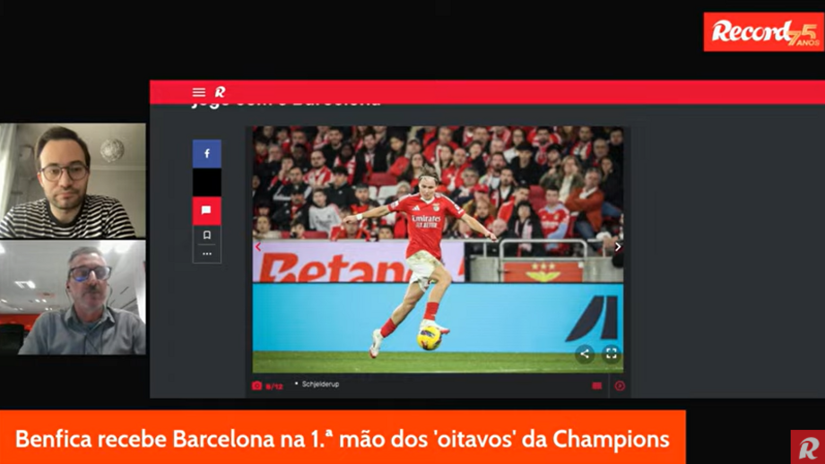Click the black share button below Facebook
Screen dimensions: 825x464
pyautogui.click(x=207, y=183)
